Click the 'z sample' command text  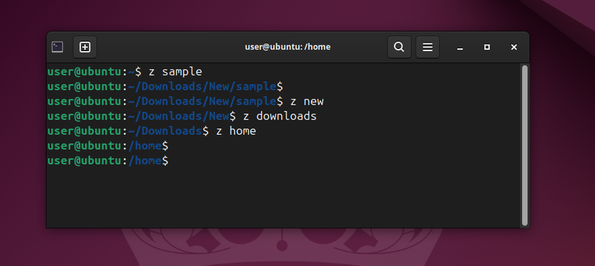tap(175, 71)
